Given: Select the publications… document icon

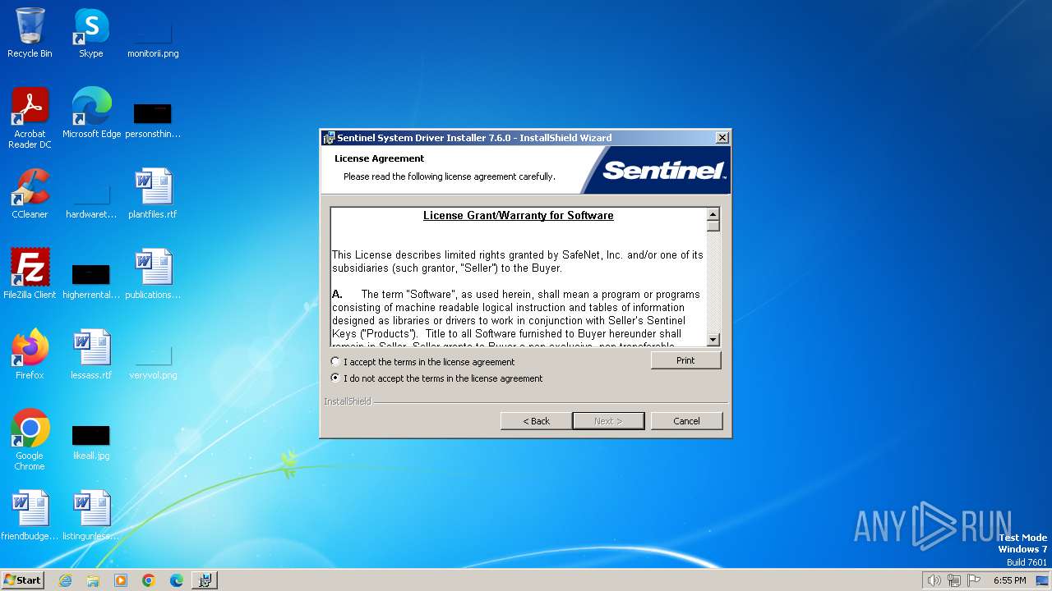Looking at the screenshot, I should point(153,274).
